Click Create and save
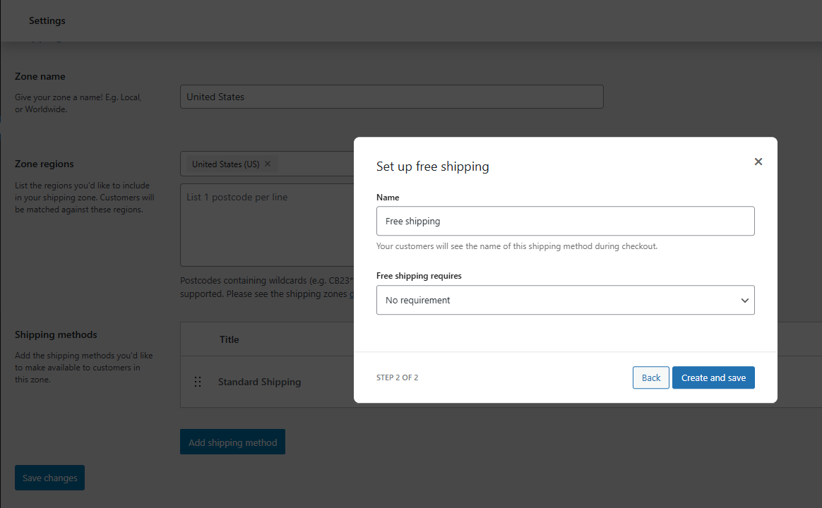This screenshot has width=822, height=508. click(713, 377)
